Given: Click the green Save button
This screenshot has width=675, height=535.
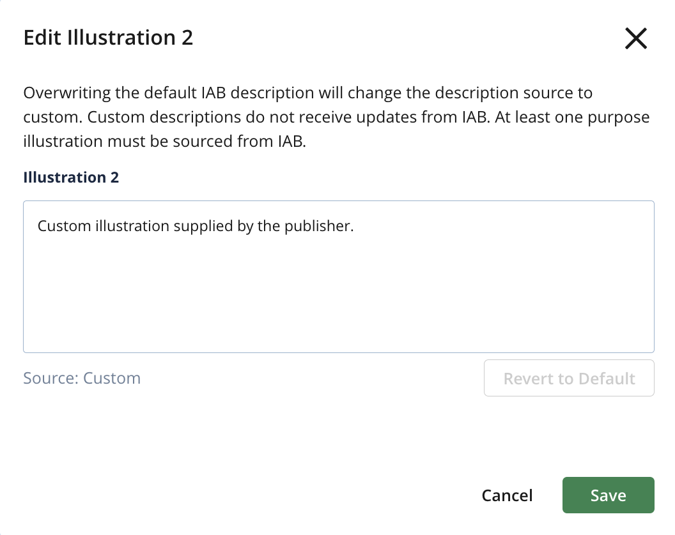Looking at the screenshot, I should click(x=608, y=495).
